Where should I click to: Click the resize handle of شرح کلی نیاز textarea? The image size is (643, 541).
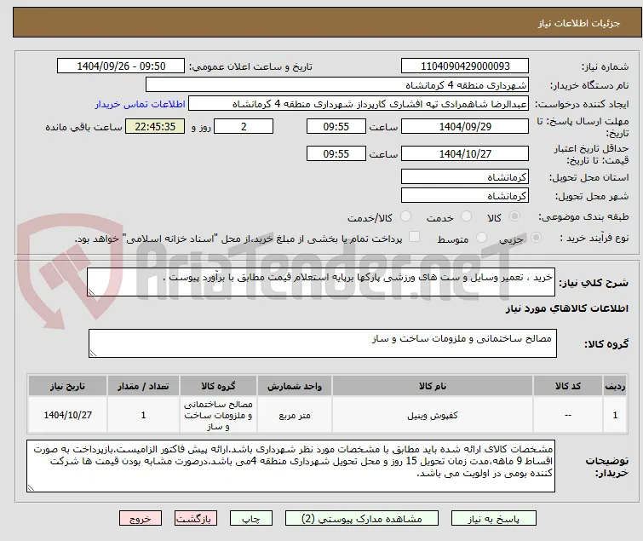point(91,292)
